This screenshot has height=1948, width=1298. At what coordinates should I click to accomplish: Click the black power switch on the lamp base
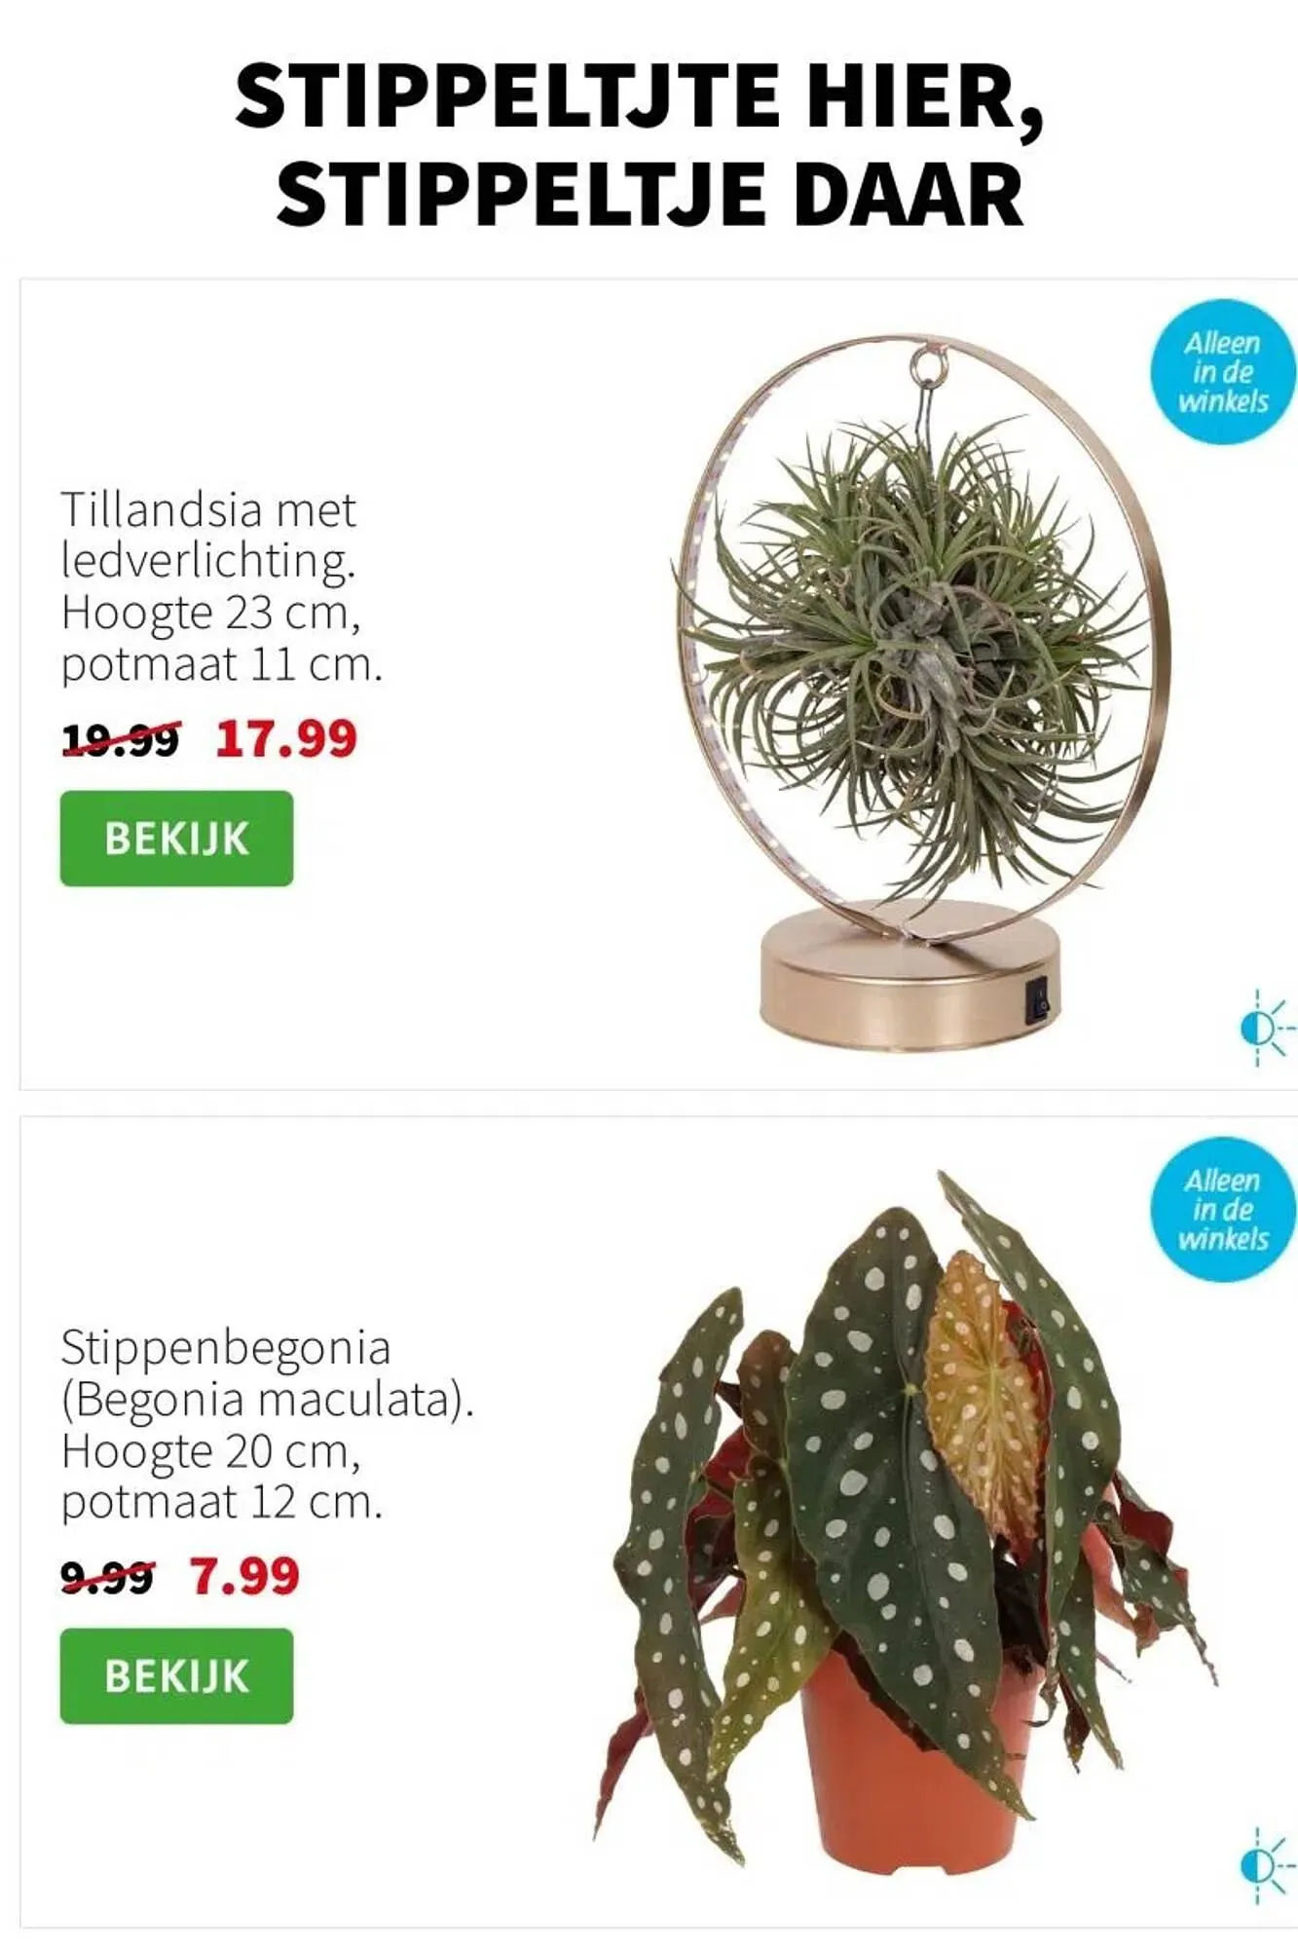(1040, 1000)
